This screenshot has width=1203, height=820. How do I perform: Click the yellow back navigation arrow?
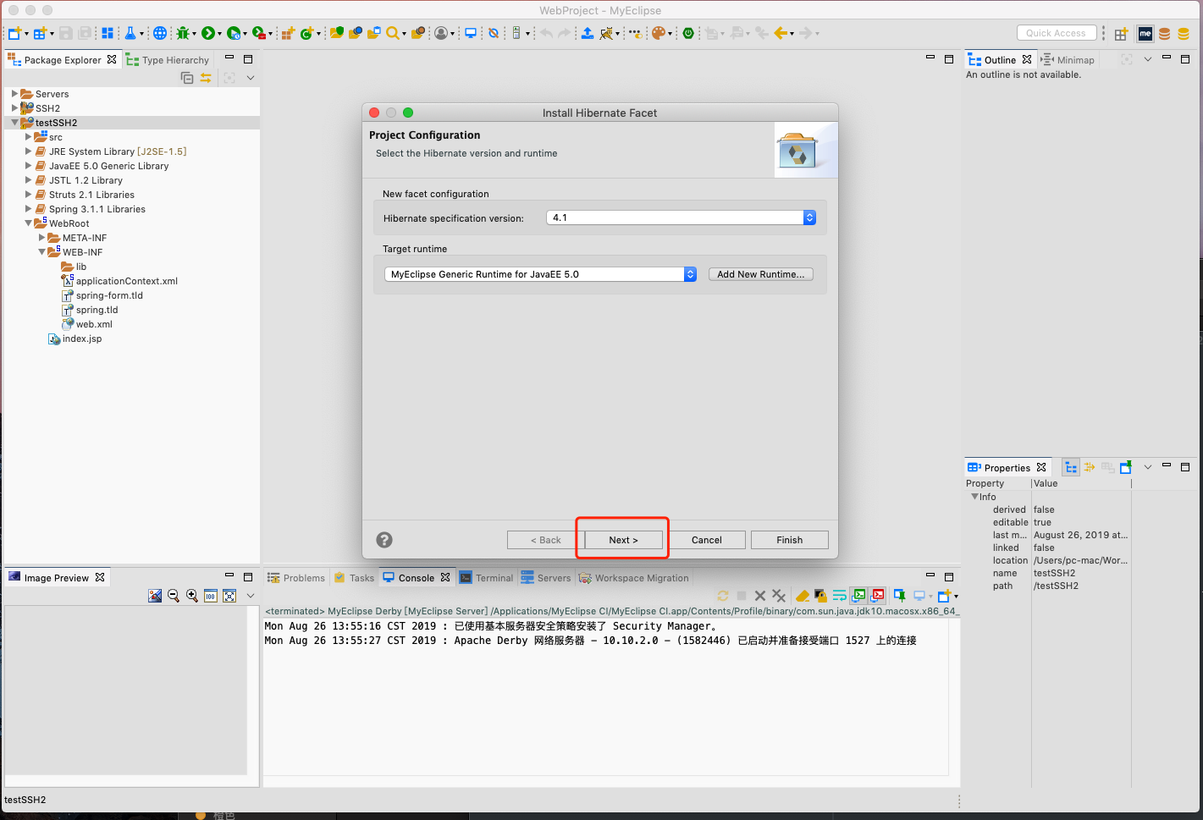[x=781, y=33]
